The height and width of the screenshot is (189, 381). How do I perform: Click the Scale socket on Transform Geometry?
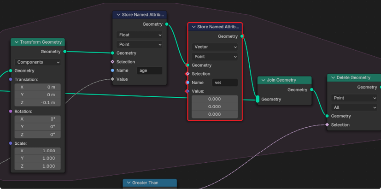click(x=11, y=143)
